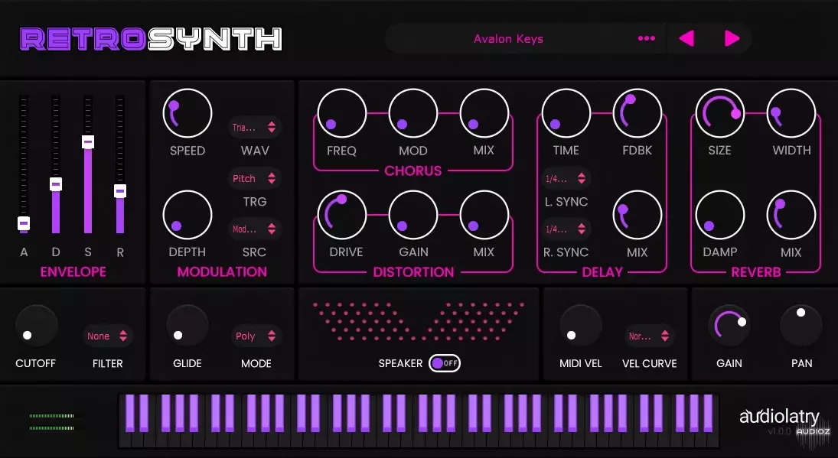Toggle the SPEAKER off switch

click(445, 363)
